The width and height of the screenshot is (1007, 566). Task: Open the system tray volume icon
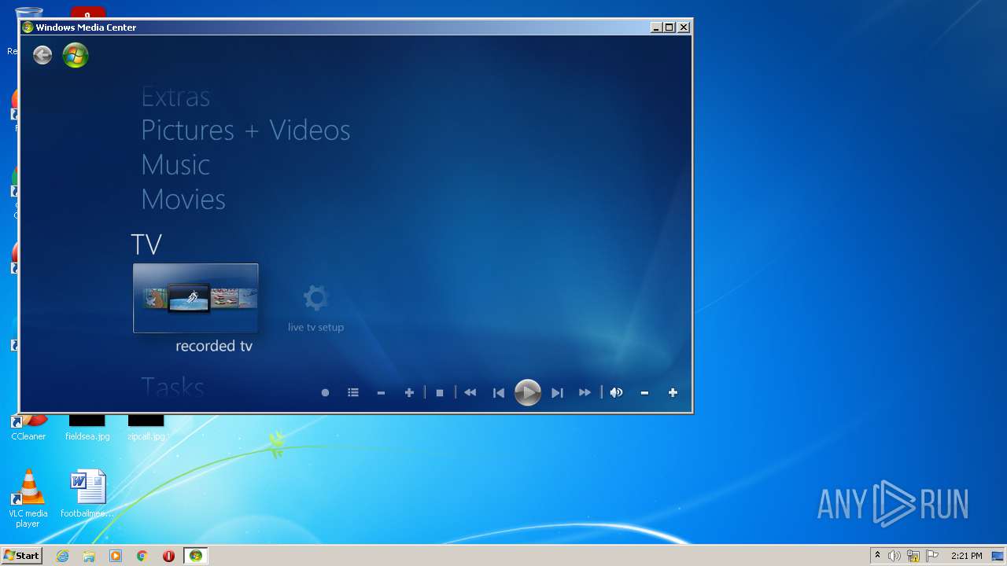click(894, 556)
